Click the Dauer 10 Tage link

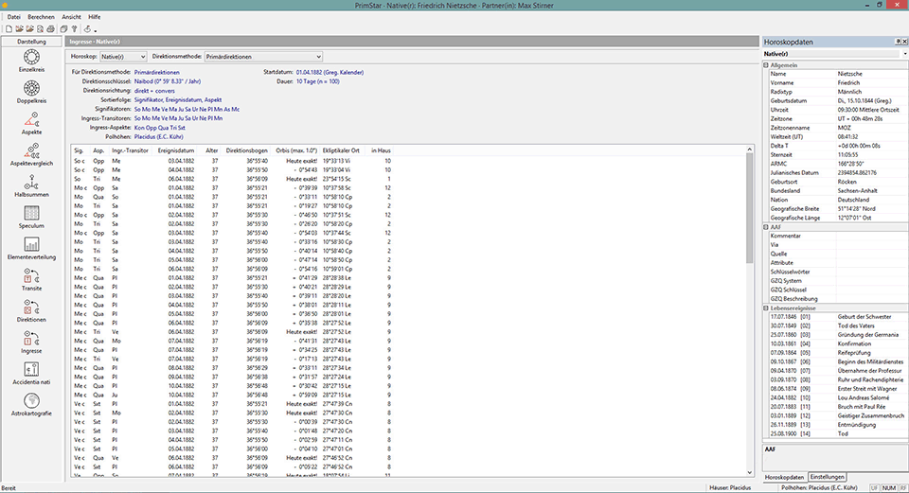pos(318,81)
